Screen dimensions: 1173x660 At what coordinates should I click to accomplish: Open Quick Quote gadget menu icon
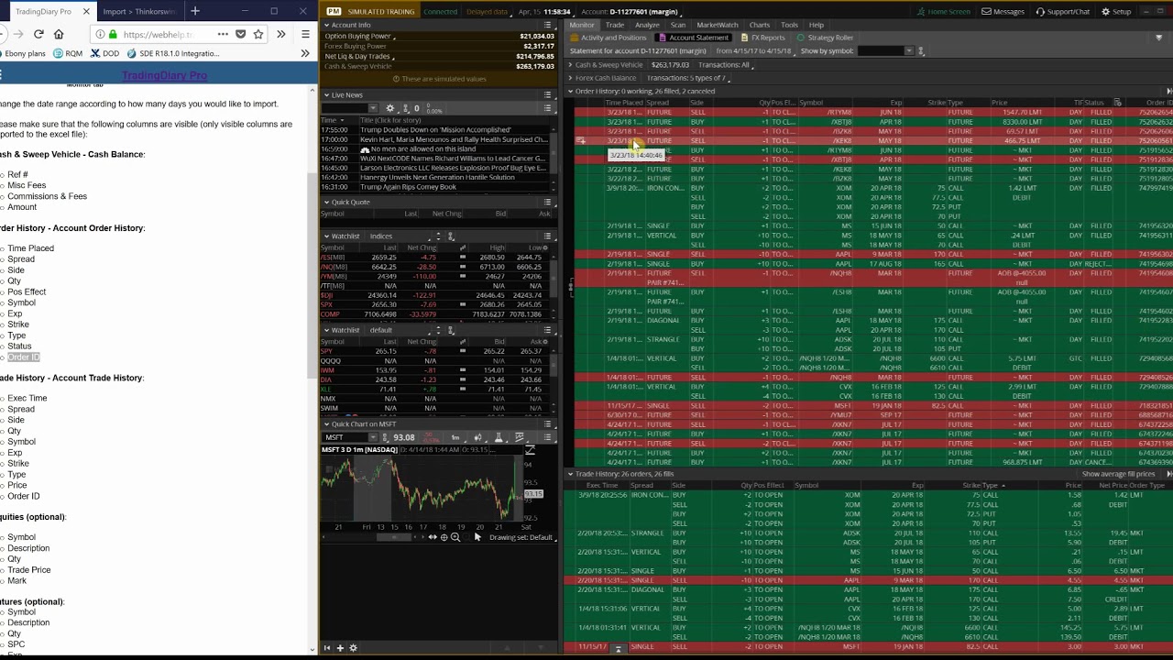[548, 202]
